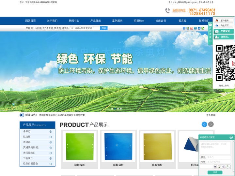Open the 太阳能路灯 category link
235x176 pixels.
coord(29,153)
